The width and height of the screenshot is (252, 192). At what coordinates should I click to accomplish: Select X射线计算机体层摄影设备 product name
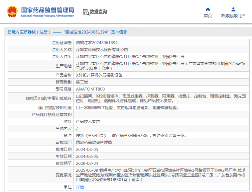point(99,75)
